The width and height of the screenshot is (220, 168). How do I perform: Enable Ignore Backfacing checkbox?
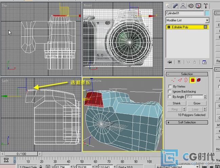[170, 91]
